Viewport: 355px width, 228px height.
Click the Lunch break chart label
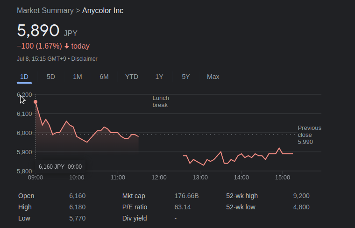point(161,101)
